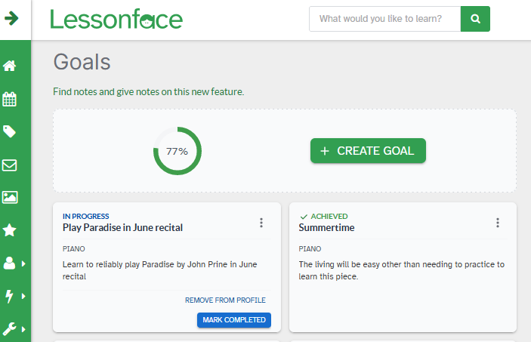Screen dimensions: 531x342
Task: Expand the user profile sidebar menu
Action: 14,263
